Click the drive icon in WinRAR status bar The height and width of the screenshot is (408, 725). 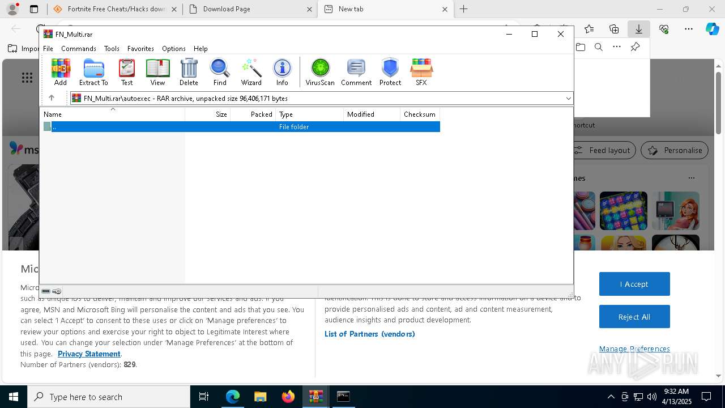click(x=46, y=291)
